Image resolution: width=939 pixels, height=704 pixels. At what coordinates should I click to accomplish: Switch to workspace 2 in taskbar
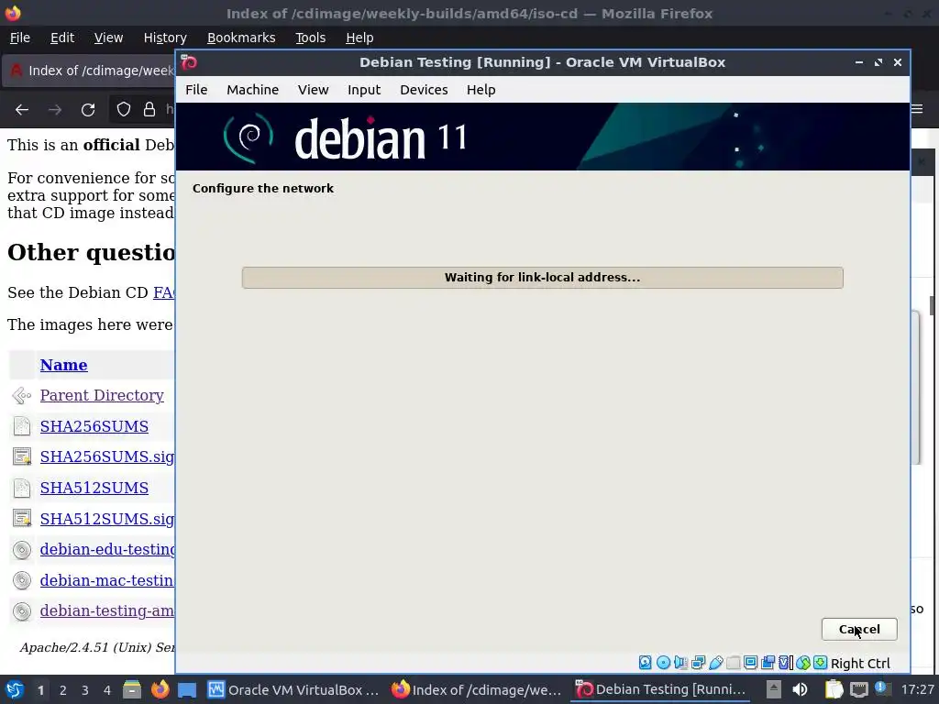coord(63,690)
